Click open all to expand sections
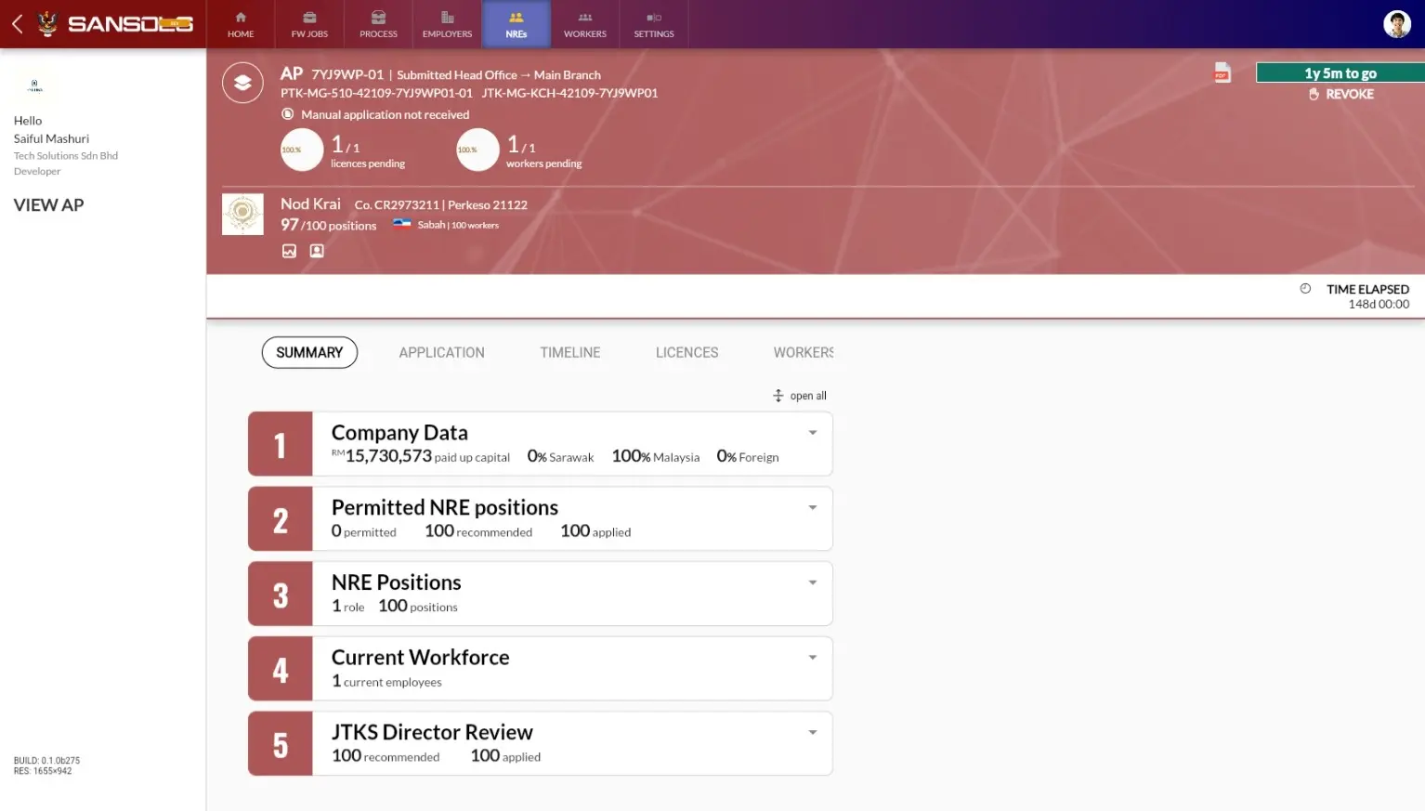Image resolution: width=1425 pixels, height=811 pixels. point(800,396)
